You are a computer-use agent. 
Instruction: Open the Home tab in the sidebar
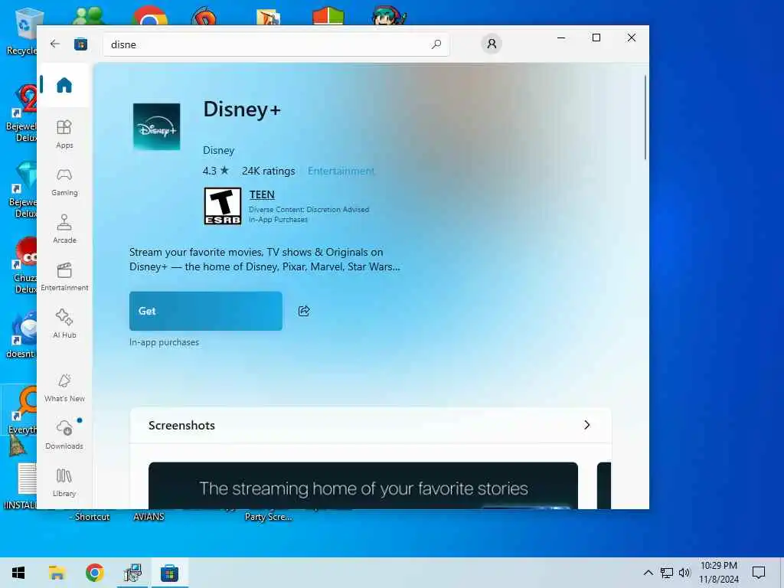(64, 85)
